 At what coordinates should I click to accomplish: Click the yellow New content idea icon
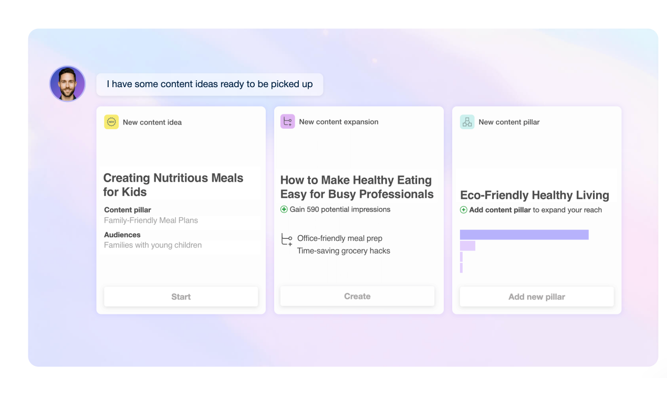pos(111,122)
